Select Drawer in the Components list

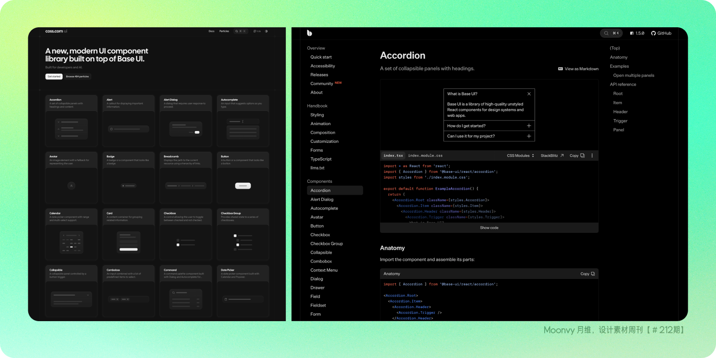click(317, 288)
